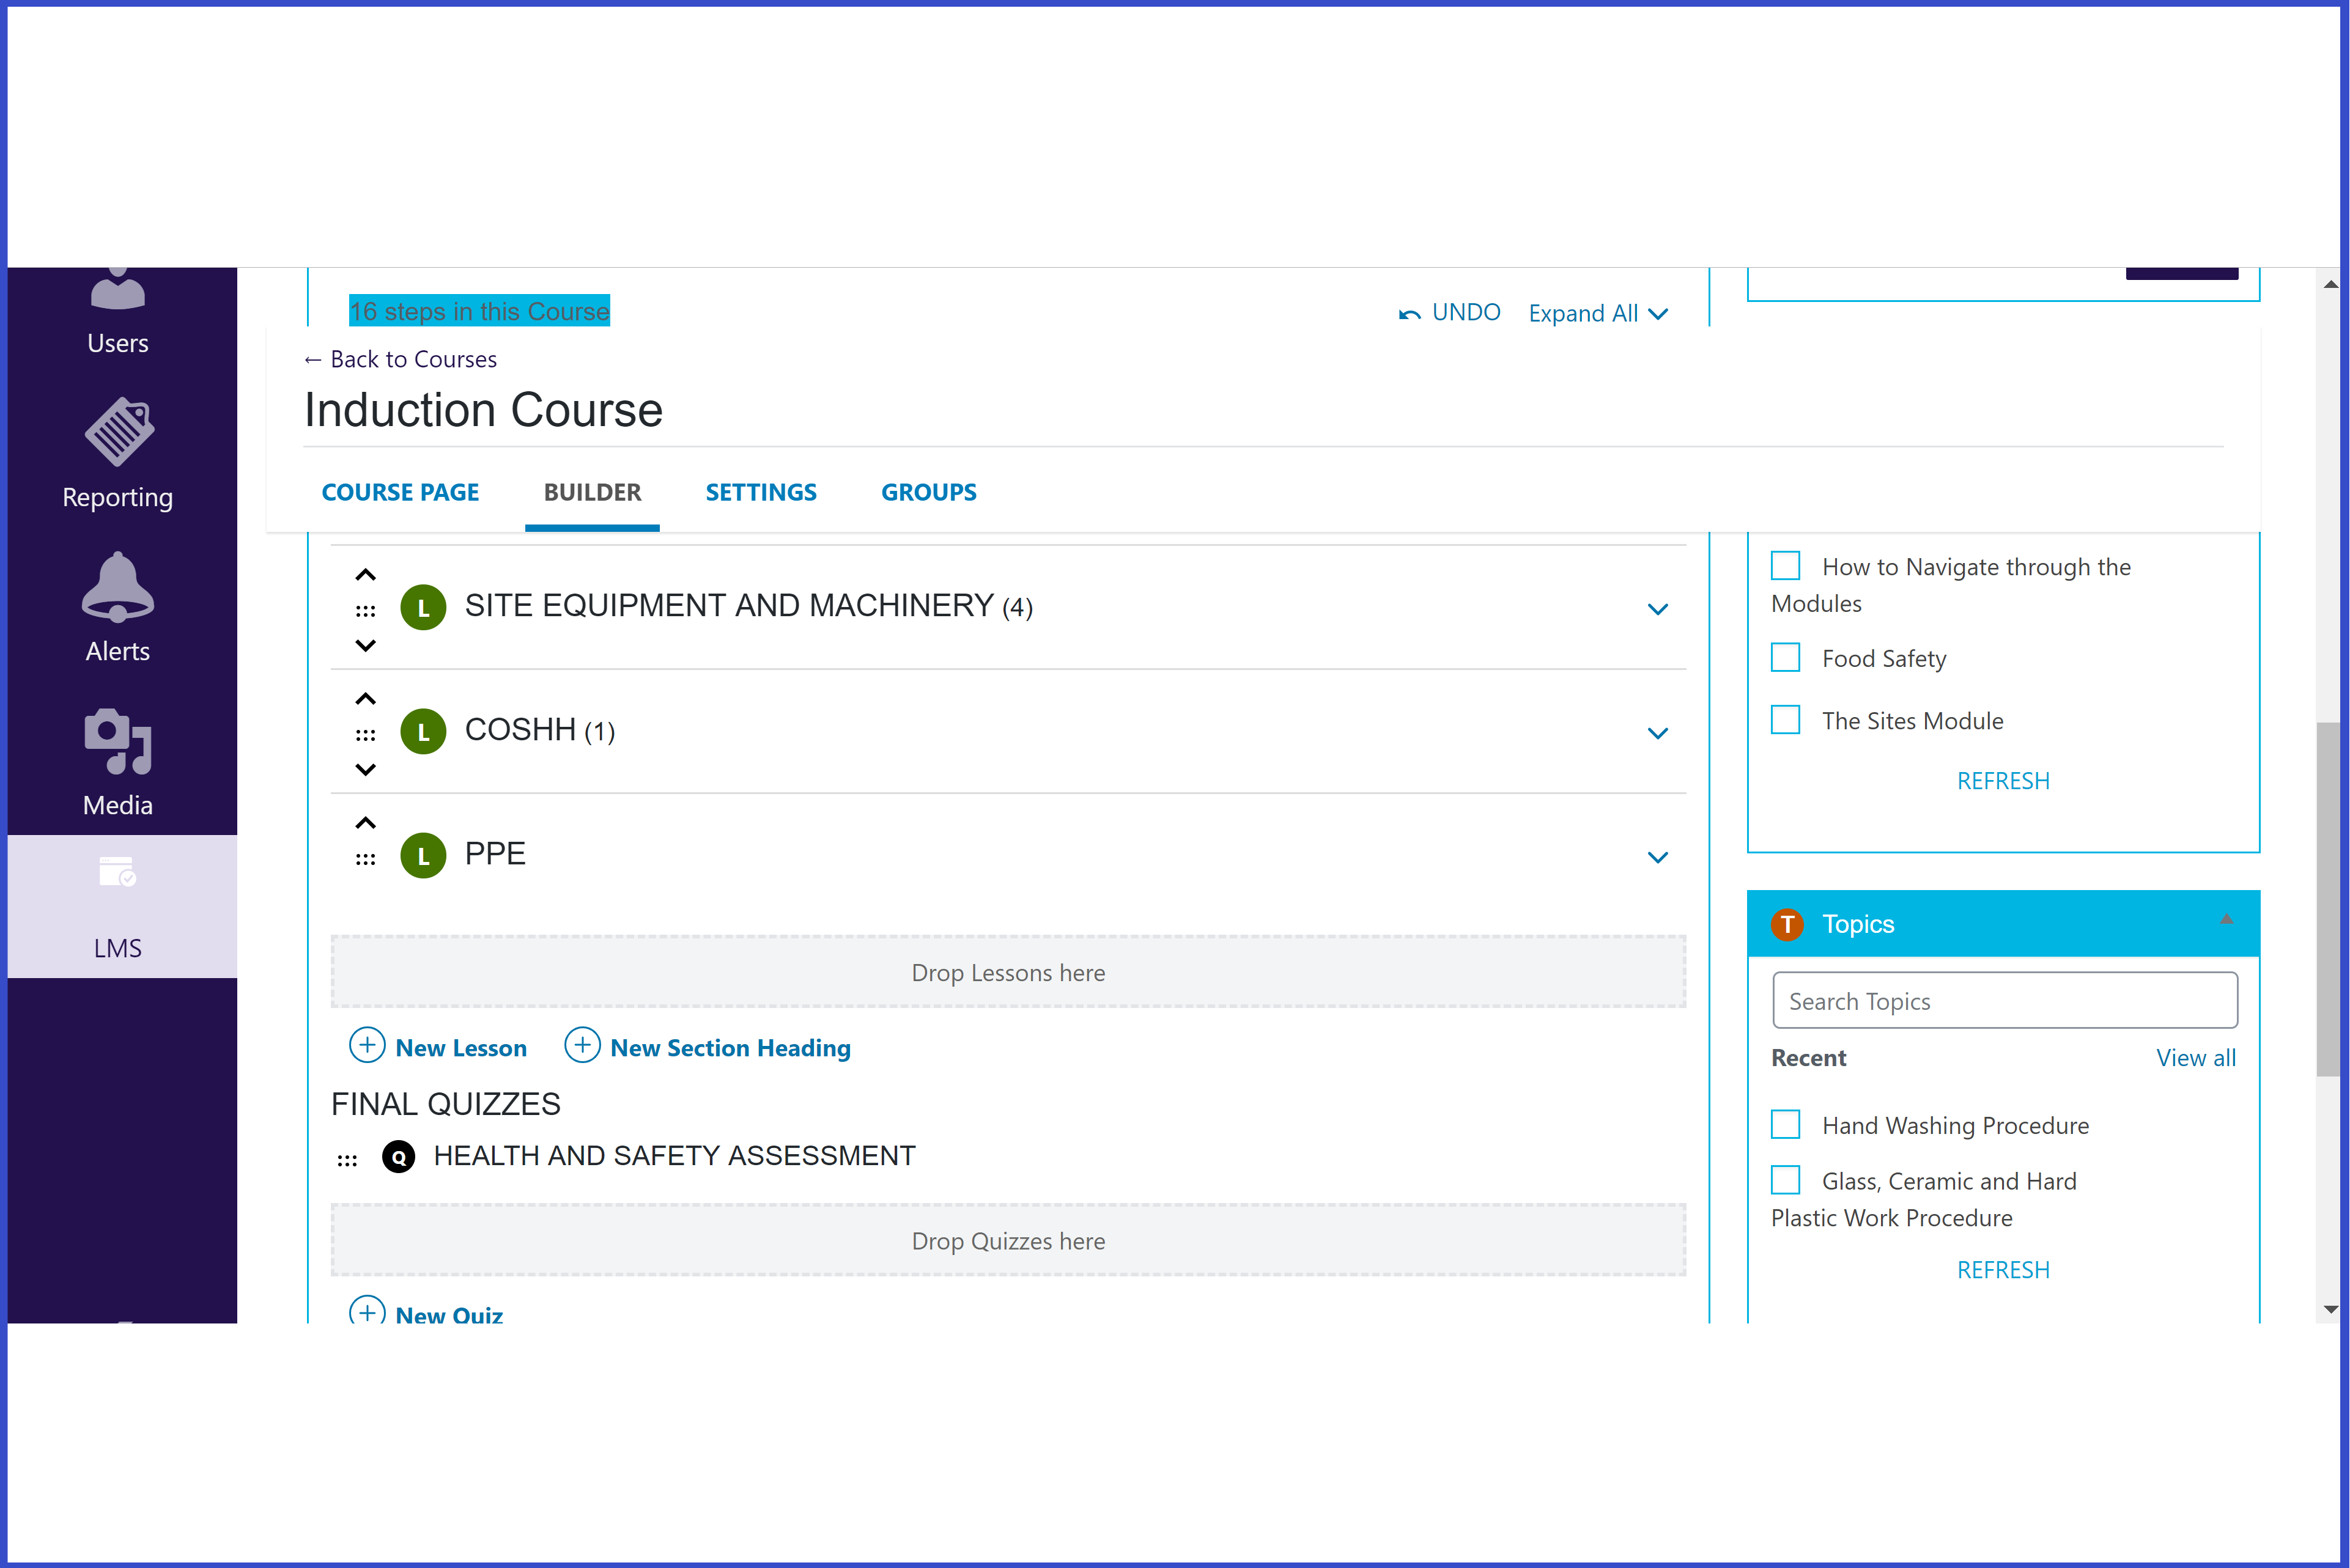Grab drag handle of PPE lesson
This screenshot has width=2350, height=1568.
pos(365,858)
